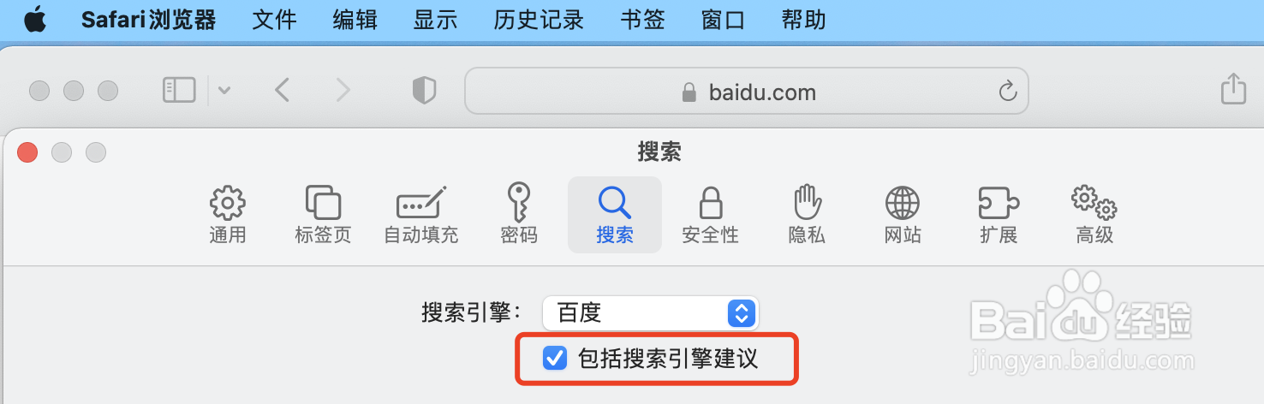The width and height of the screenshot is (1264, 404).
Task: Click the share icon in Safari toolbar
Action: [1233, 89]
